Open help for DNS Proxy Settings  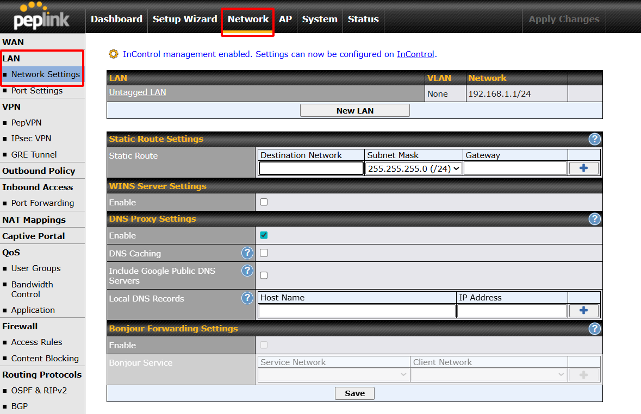595,219
